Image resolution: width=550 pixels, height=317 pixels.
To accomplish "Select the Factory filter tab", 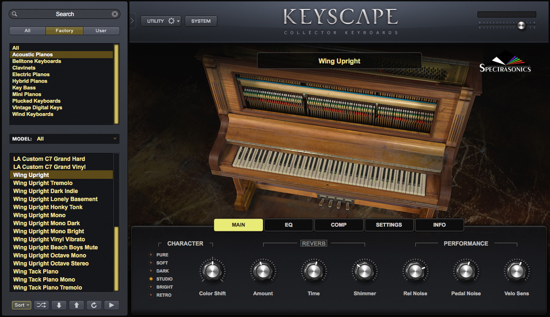I will [x=64, y=31].
